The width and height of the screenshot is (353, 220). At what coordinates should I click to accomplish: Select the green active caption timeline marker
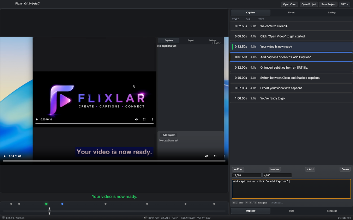[46, 204]
